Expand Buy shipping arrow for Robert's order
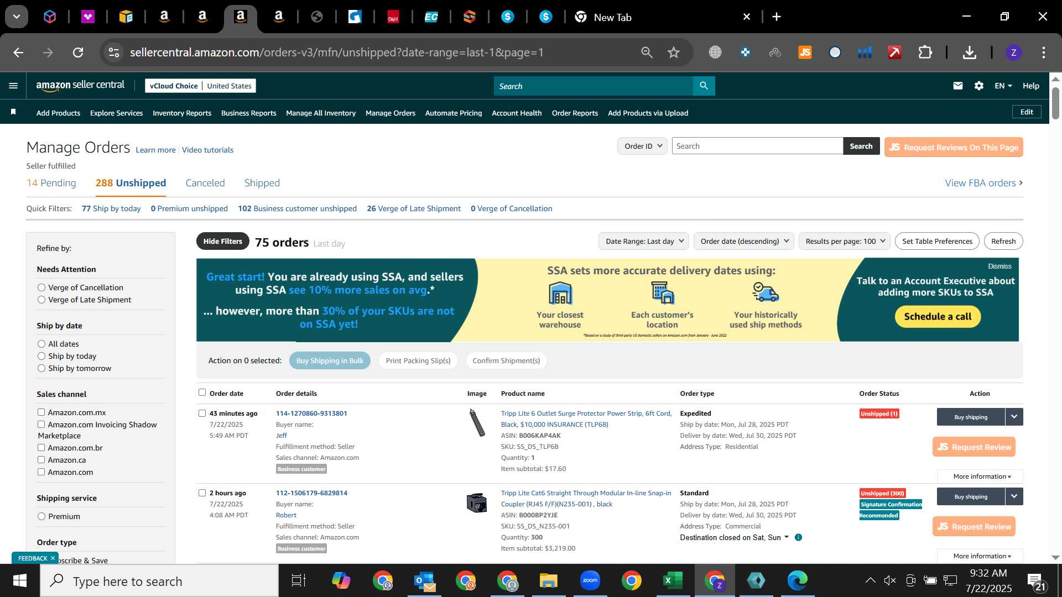Image resolution: width=1062 pixels, height=597 pixels. (x=1014, y=496)
